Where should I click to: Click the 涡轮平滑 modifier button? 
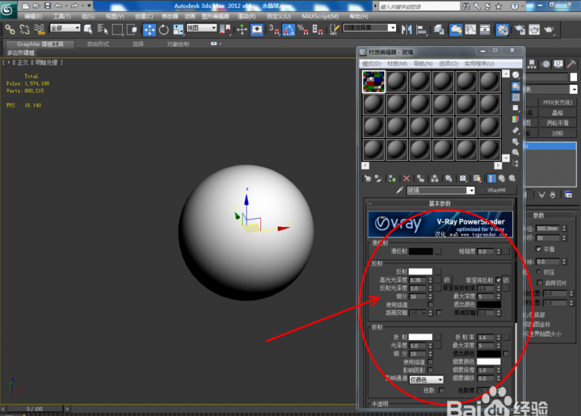click(x=557, y=123)
